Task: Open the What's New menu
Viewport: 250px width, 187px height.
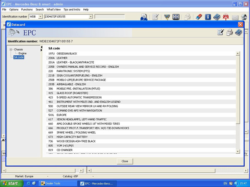Action: (x=54, y=10)
